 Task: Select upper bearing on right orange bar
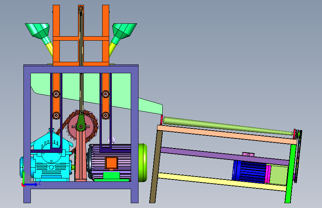[105, 94]
